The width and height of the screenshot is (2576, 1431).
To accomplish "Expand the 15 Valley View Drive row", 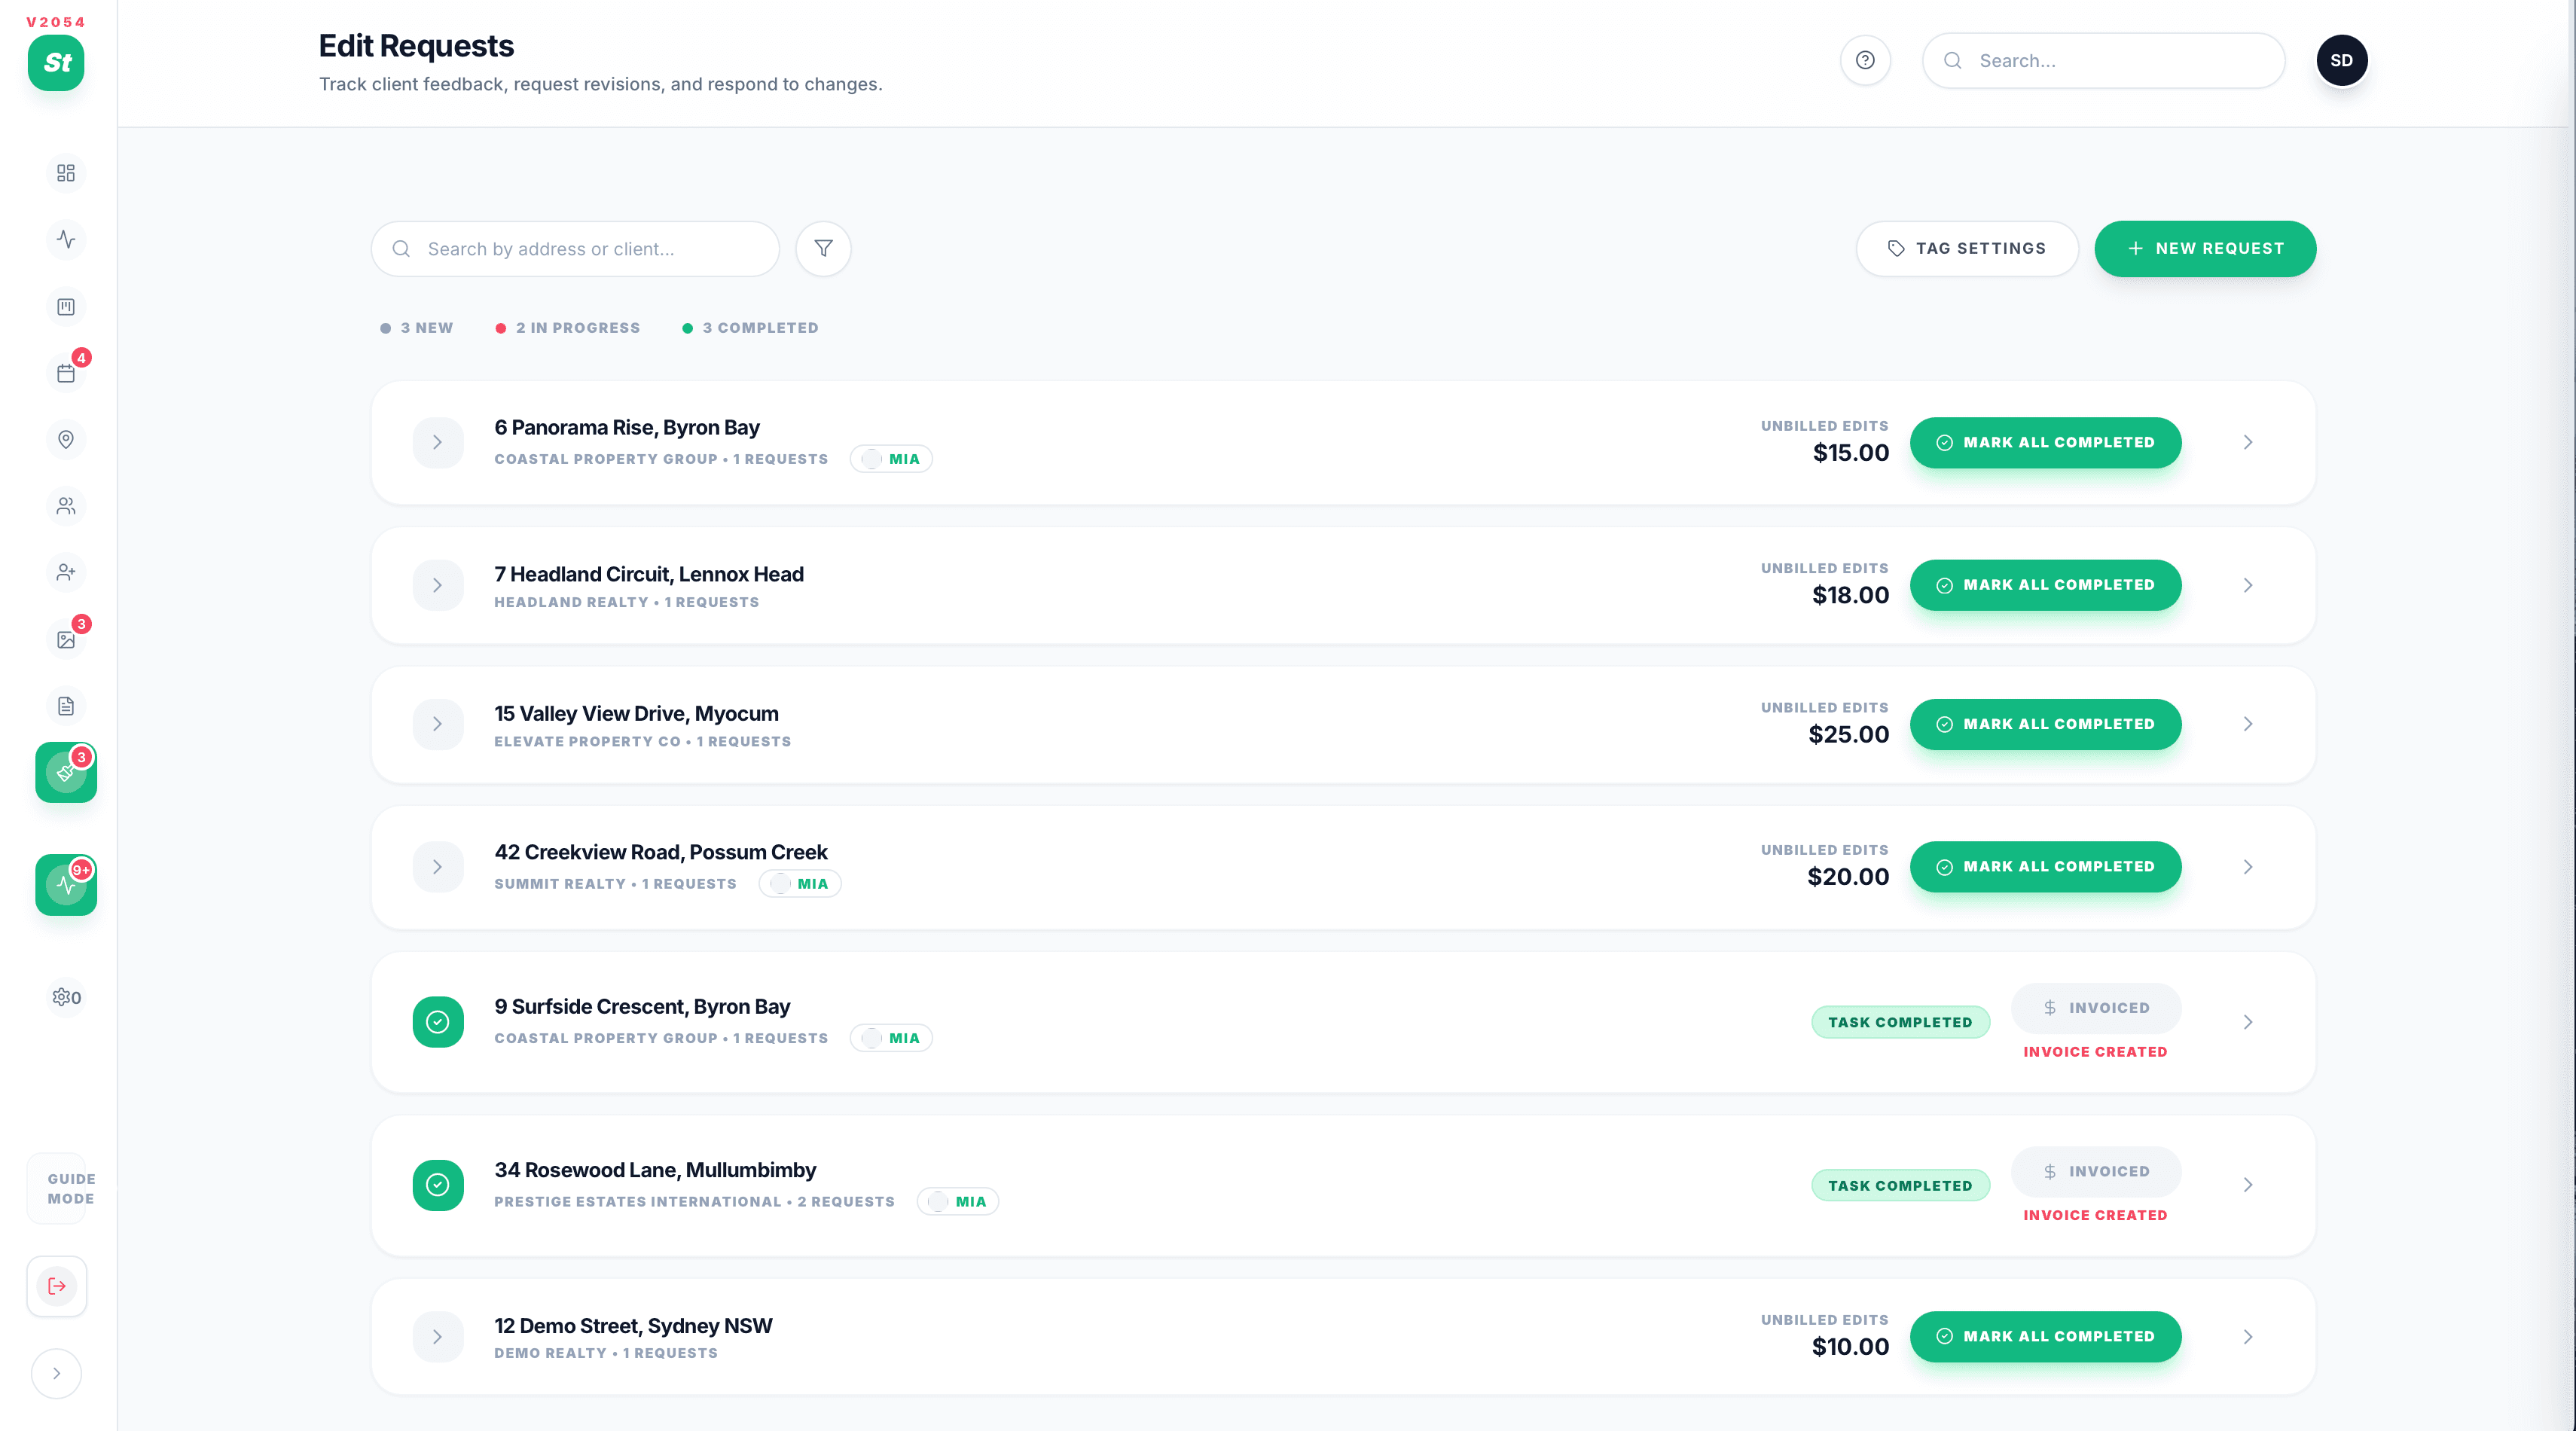I will pyautogui.click(x=438, y=724).
